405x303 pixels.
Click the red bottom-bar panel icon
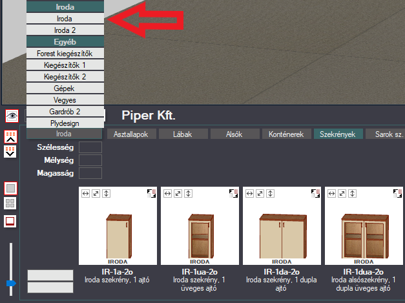tap(10, 222)
